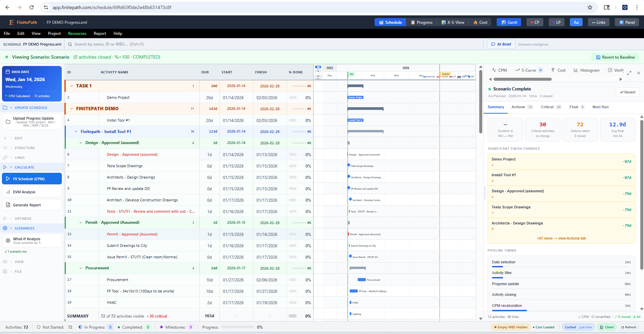Click the eye icon beside VIEW
Viewport: 644px width, 334px height.
(x=5, y=262)
